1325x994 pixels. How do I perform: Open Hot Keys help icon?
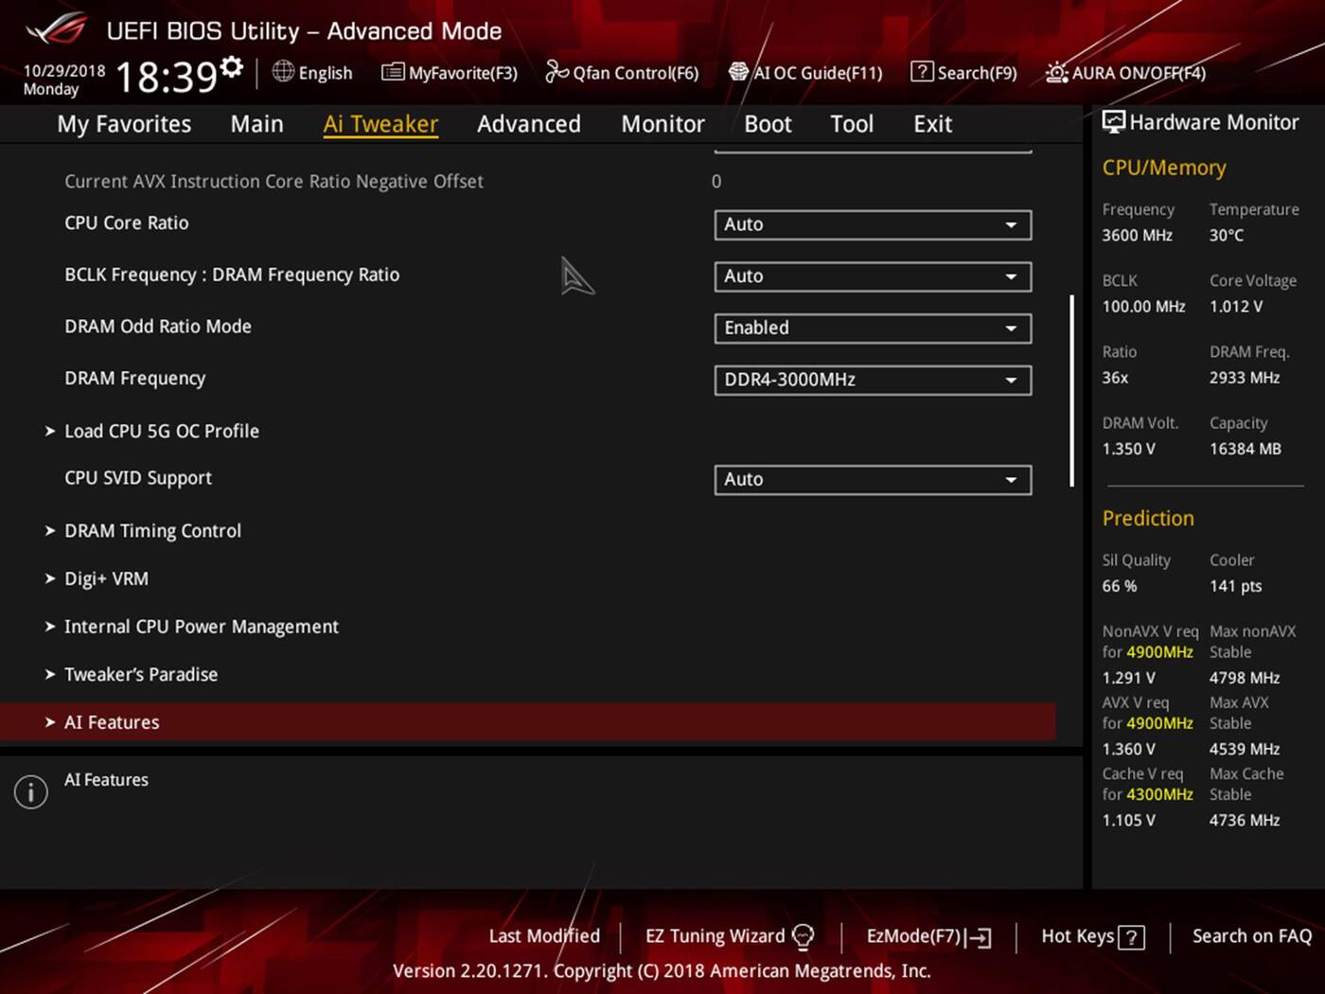tap(1131, 937)
